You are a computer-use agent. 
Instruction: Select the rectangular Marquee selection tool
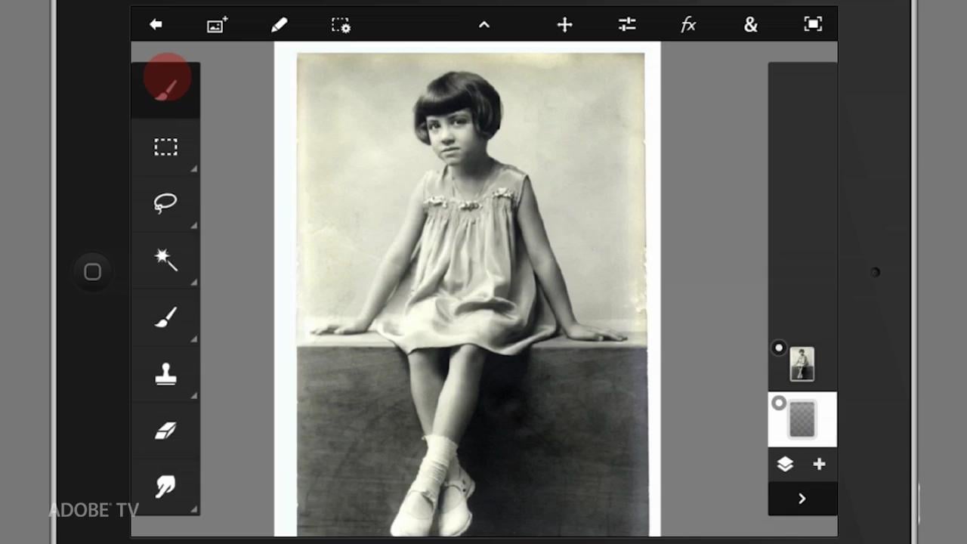click(x=165, y=147)
